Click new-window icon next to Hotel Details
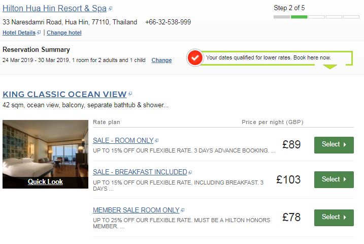364x244 pixels. click(x=39, y=33)
